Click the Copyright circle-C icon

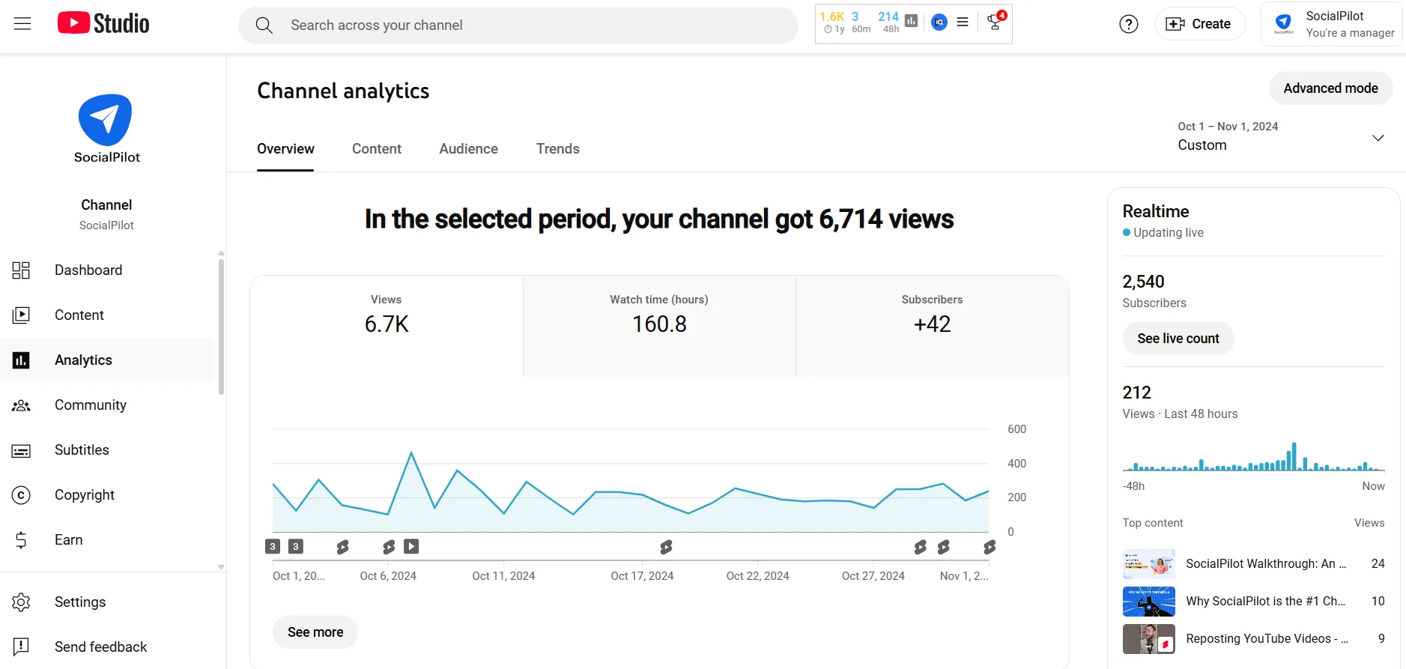click(21, 495)
